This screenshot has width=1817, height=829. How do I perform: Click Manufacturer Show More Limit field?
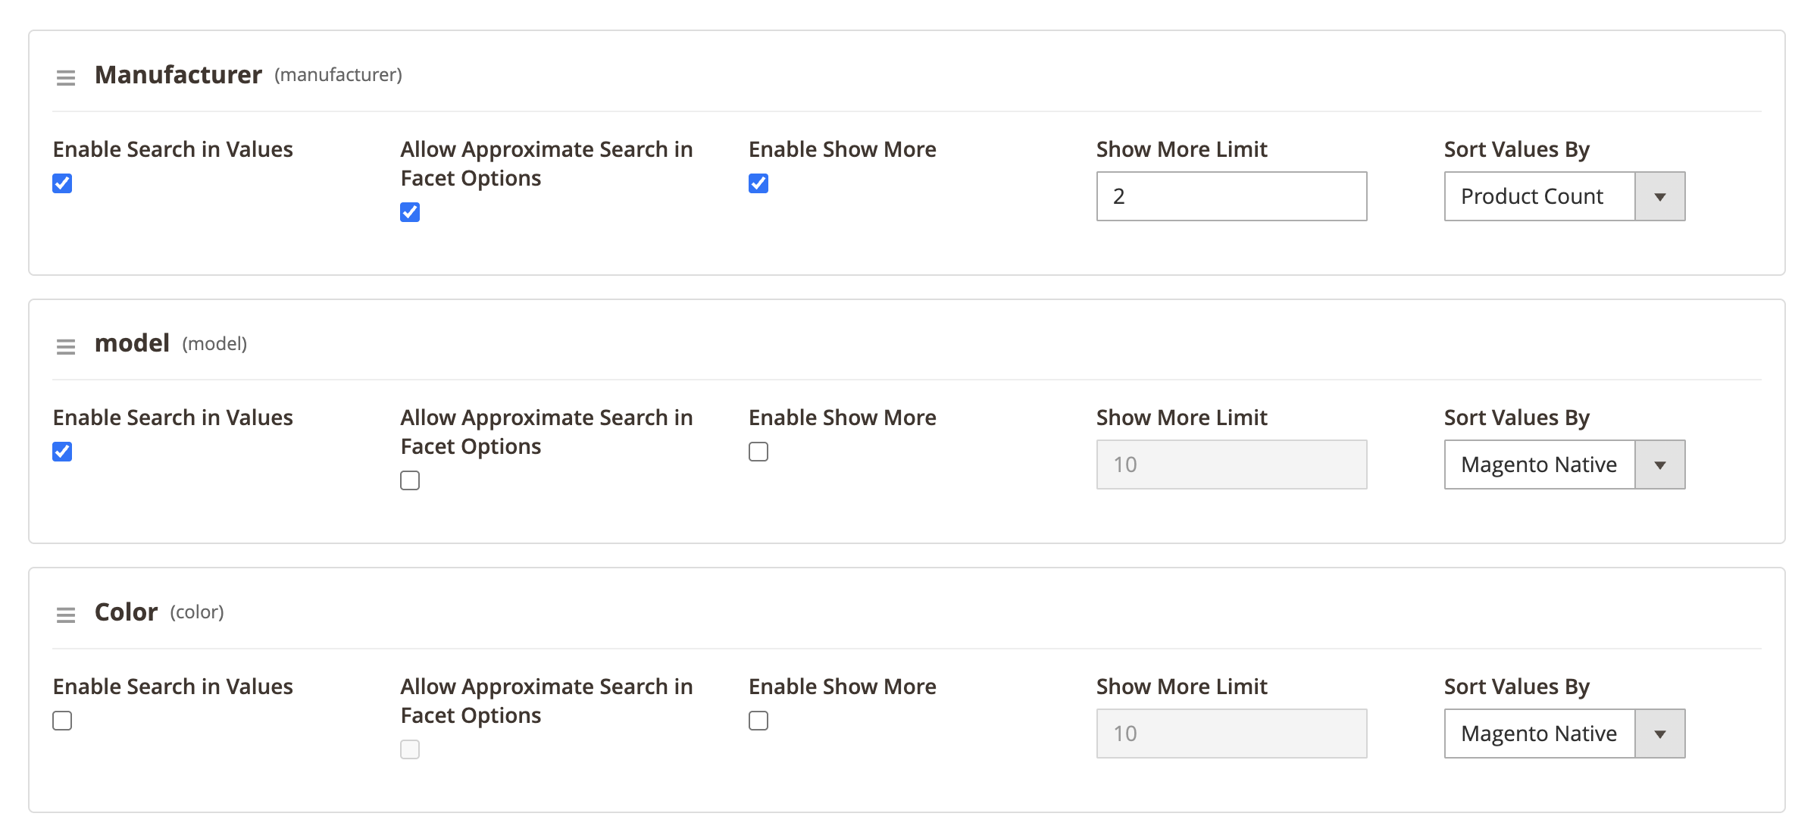pos(1231,196)
